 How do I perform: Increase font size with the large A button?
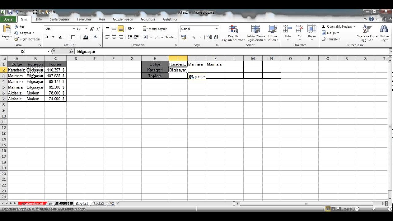pos(92,29)
